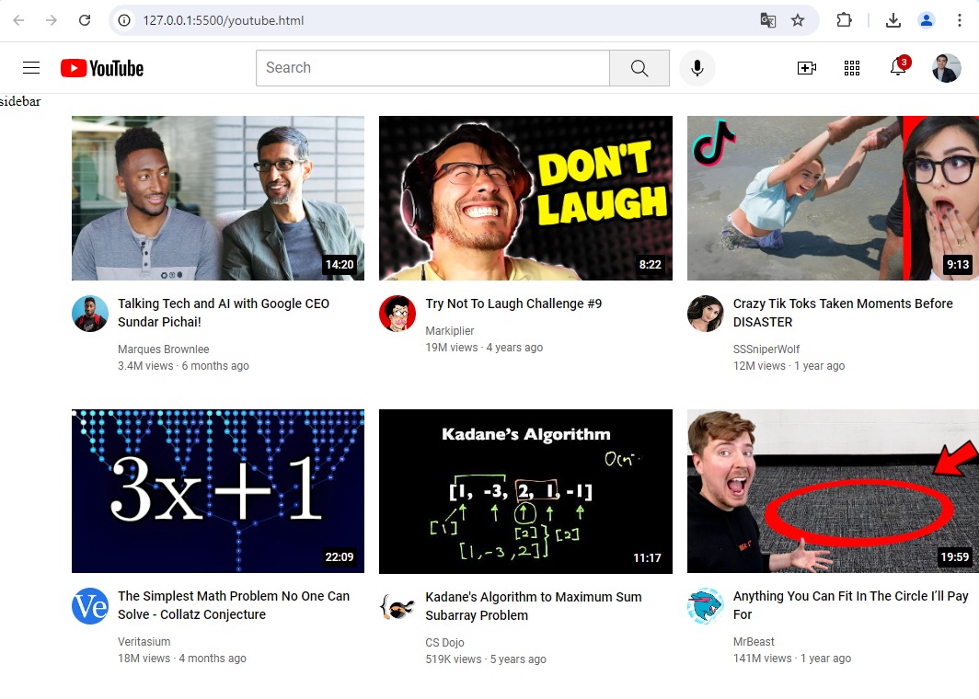
Task: Open SSSniperWolf channel avatar
Action: [x=706, y=314]
